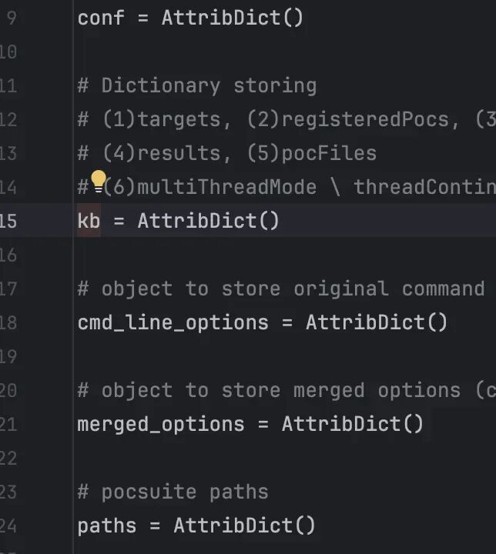Screen dimensions: 496x554
Task: Click the "# pocsuite paths" comment
Action: [173, 492]
